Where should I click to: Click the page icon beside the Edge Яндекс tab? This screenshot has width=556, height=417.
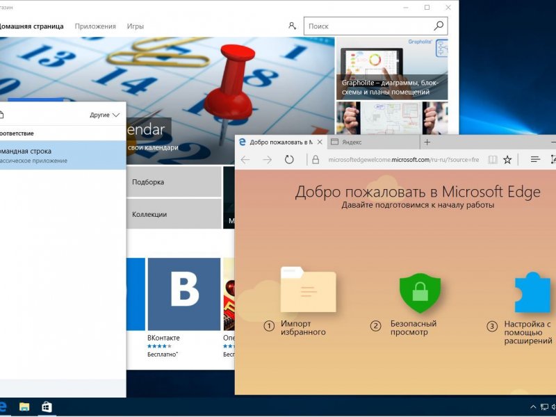pyautogui.click(x=334, y=142)
